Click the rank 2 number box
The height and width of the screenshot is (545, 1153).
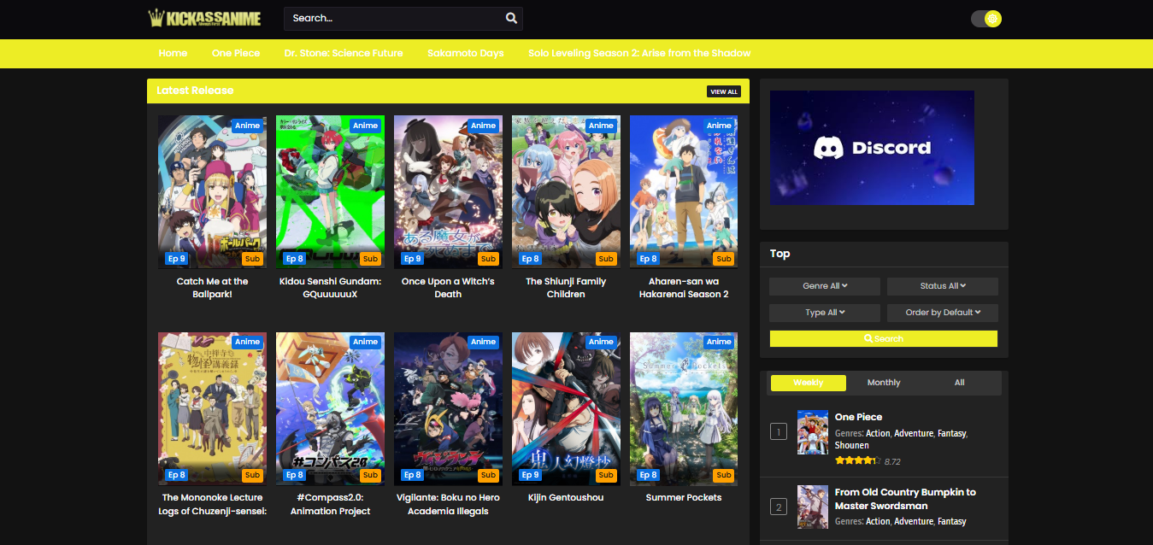[x=778, y=507]
